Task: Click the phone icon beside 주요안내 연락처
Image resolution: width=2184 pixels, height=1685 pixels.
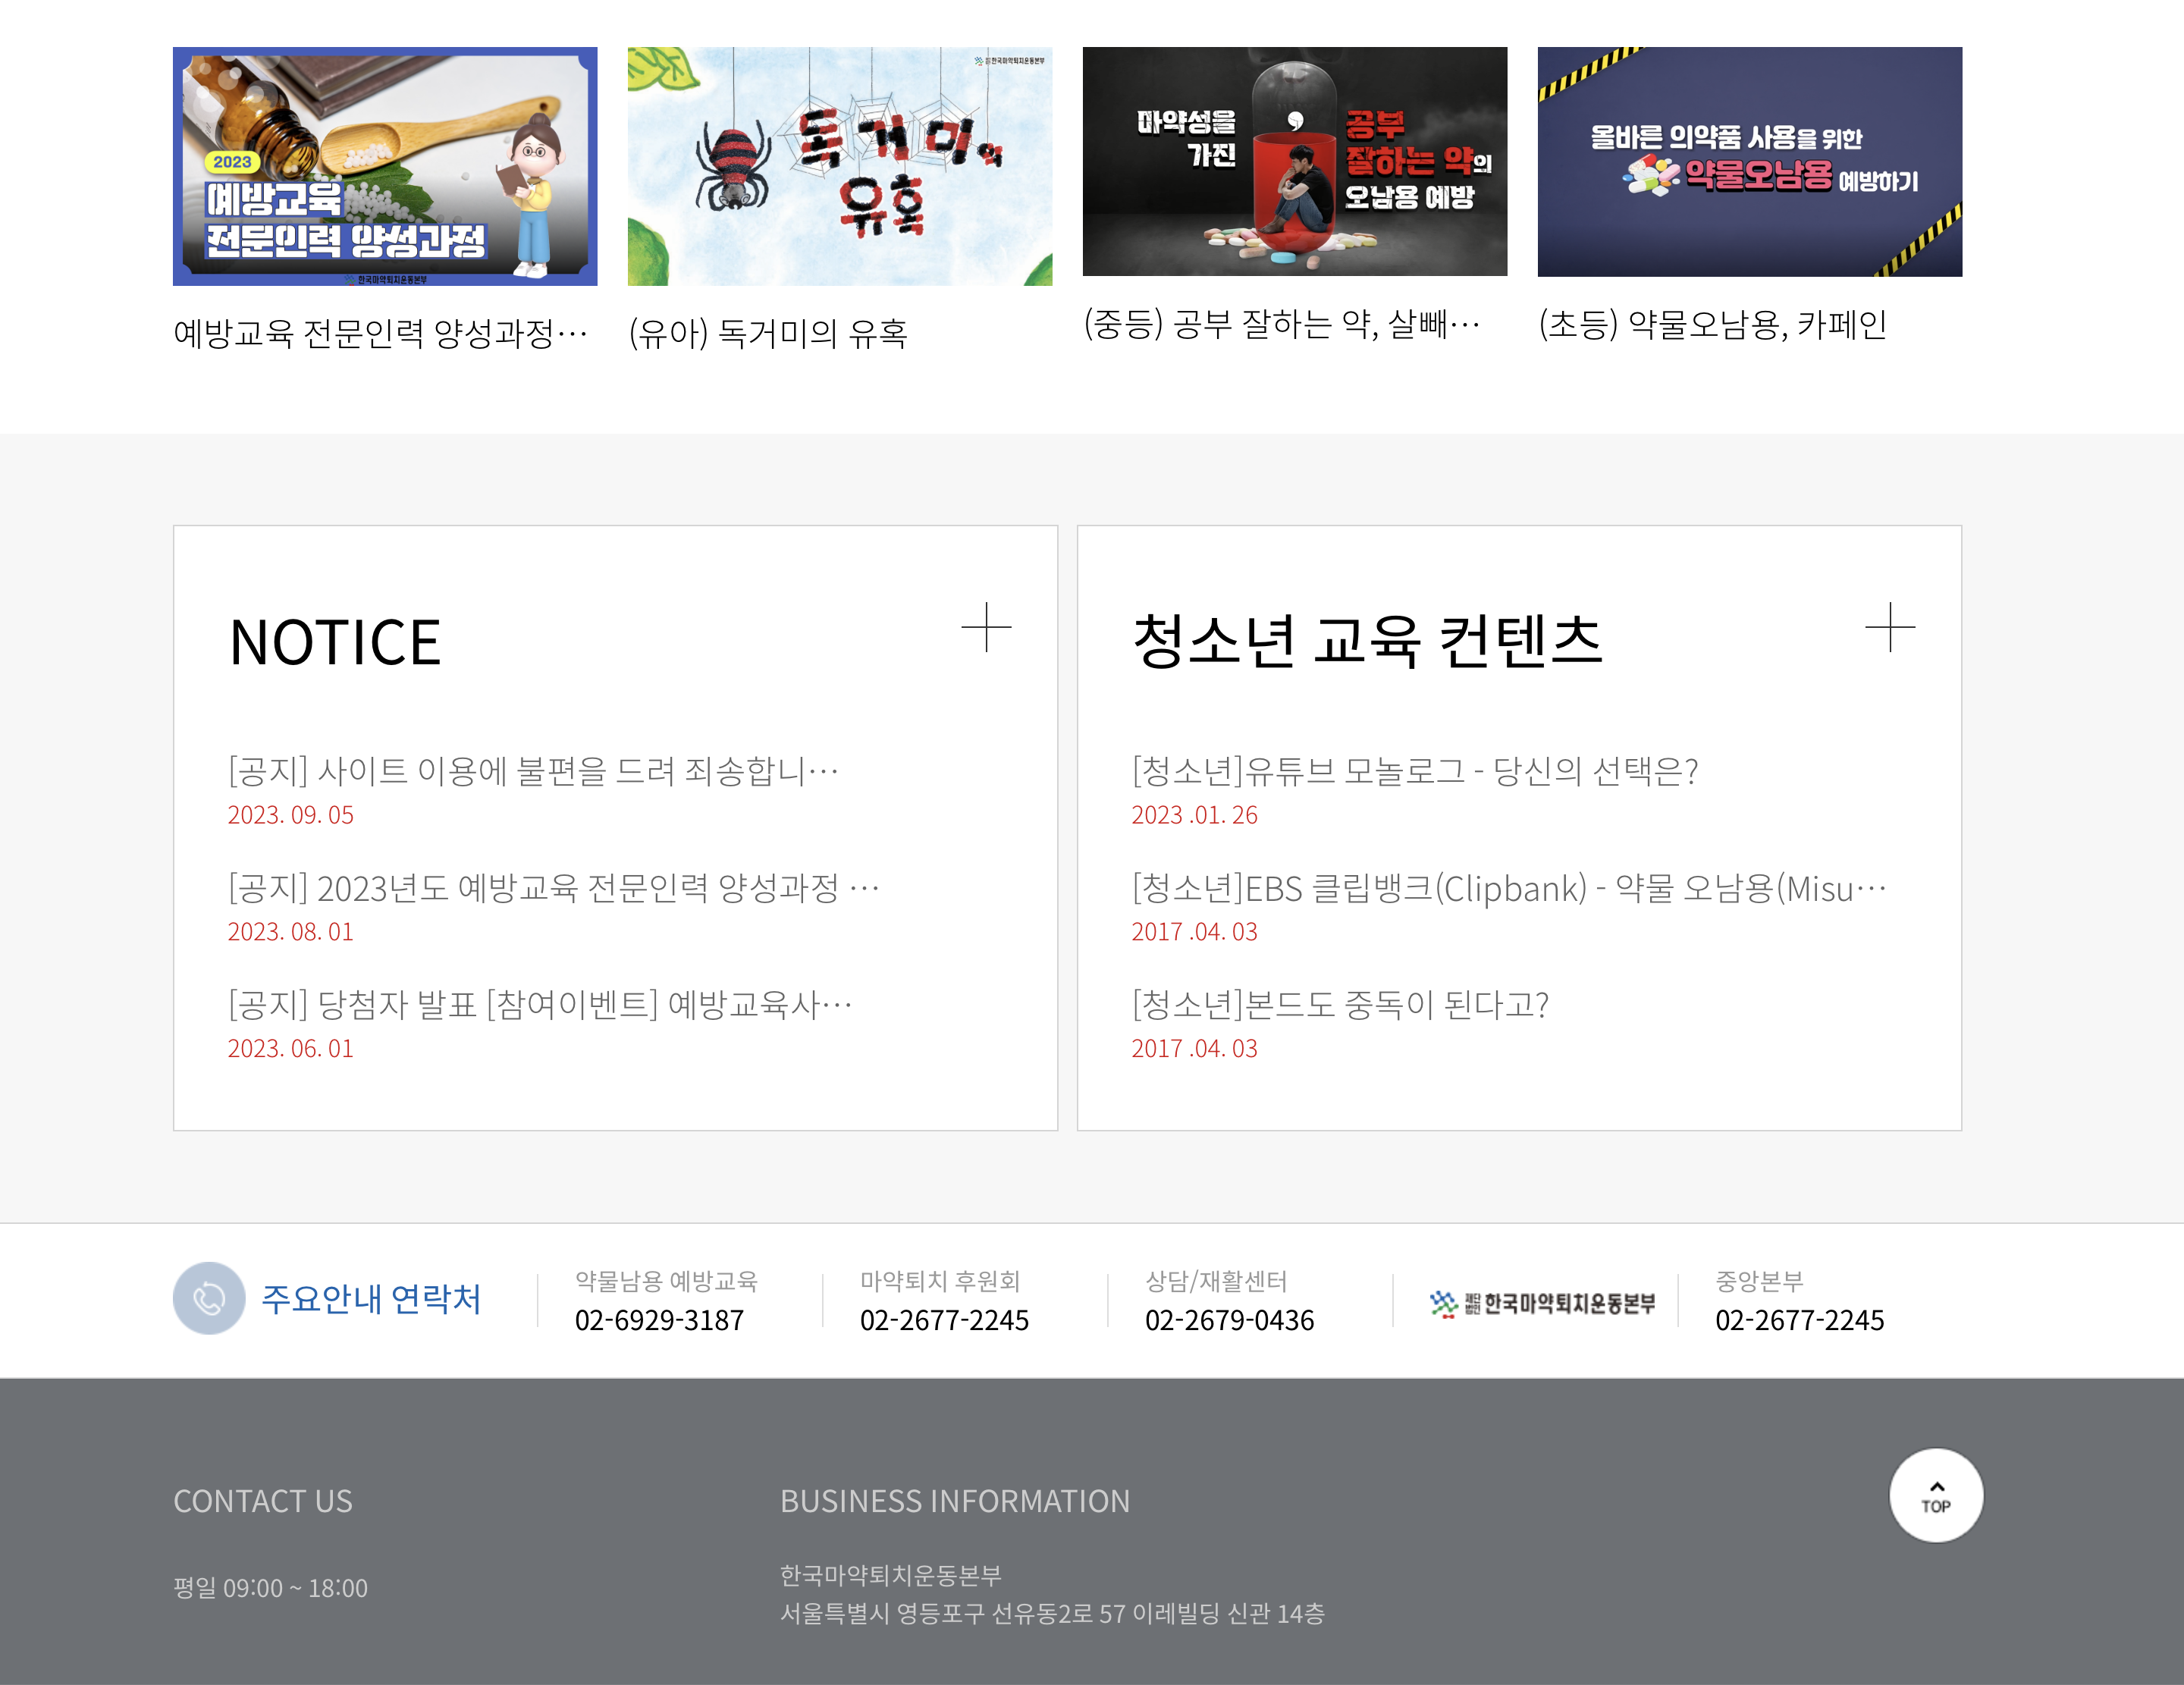Action: [x=209, y=1298]
